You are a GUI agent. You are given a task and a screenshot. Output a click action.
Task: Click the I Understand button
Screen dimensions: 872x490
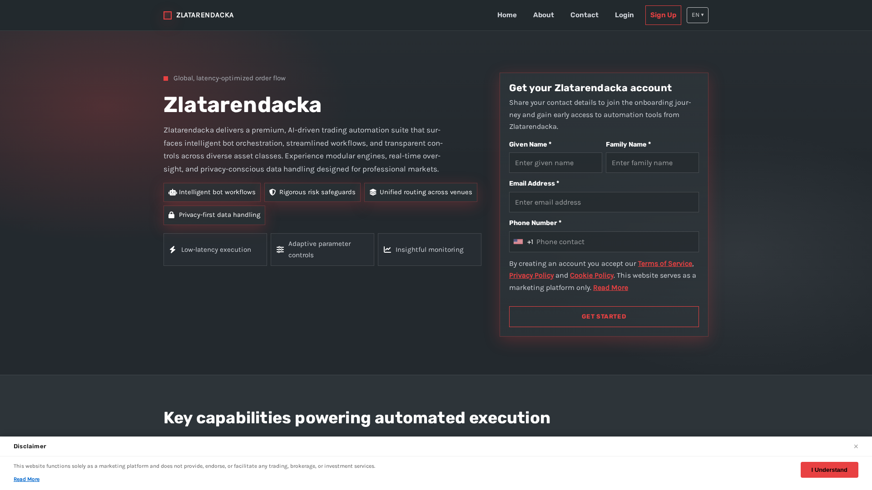[829, 470]
